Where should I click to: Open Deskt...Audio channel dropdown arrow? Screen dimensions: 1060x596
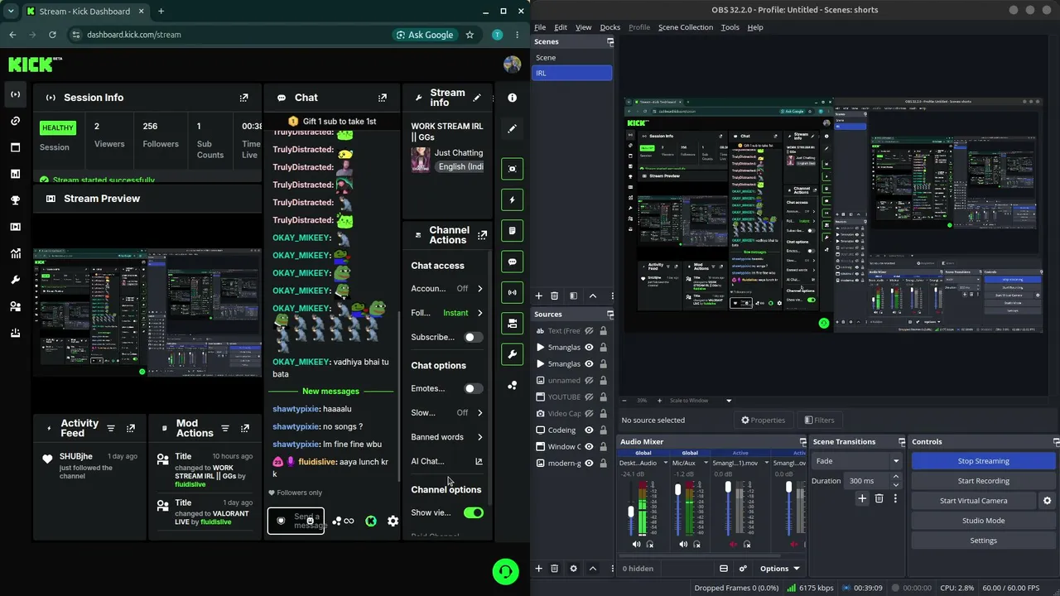[x=664, y=464]
